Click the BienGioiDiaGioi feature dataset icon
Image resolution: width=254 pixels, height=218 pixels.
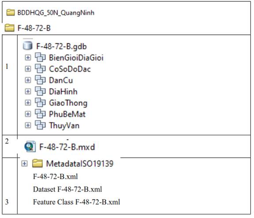click(x=40, y=57)
